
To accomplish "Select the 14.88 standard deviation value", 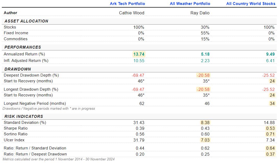I will click(269, 123).
